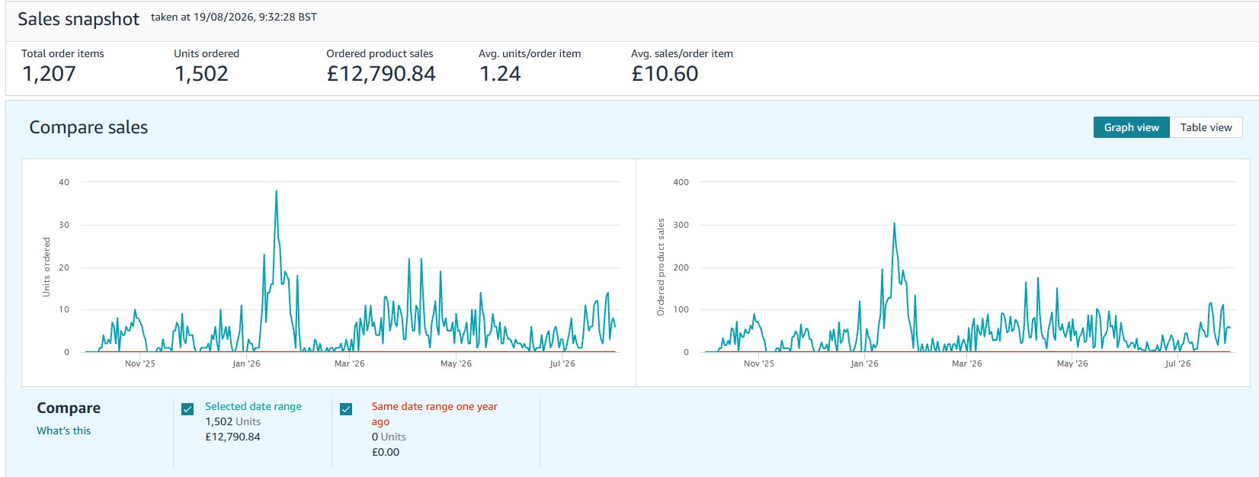Click the January peak in Ordered product sales chart
Screen dimensions: 1259x477
click(894, 223)
